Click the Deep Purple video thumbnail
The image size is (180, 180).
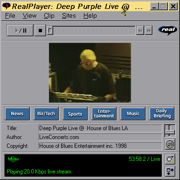(90, 73)
